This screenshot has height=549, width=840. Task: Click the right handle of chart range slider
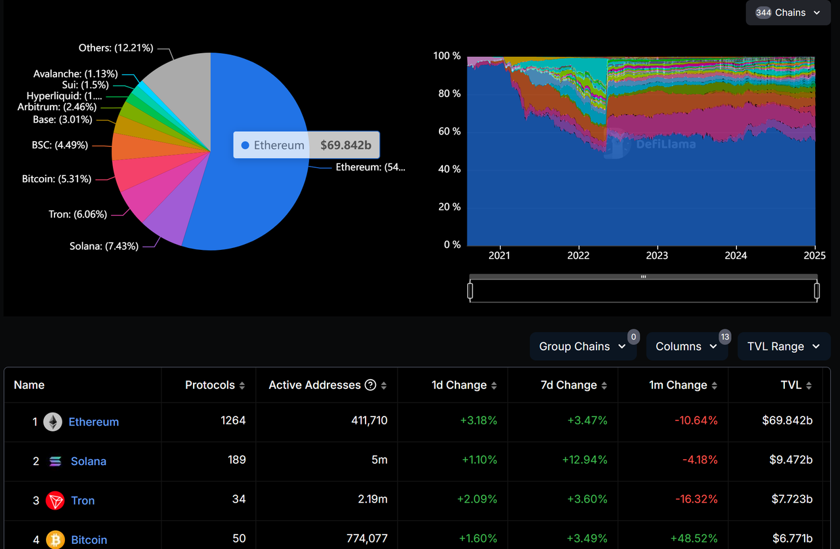[x=817, y=291]
